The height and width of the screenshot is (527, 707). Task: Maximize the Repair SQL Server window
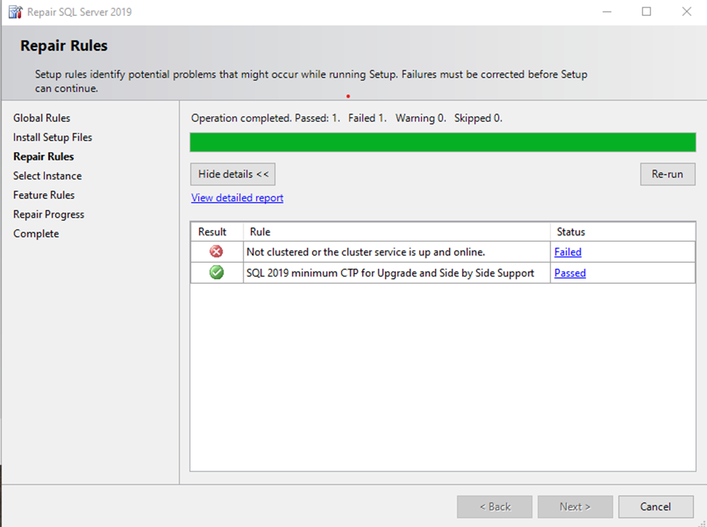(x=647, y=12)
